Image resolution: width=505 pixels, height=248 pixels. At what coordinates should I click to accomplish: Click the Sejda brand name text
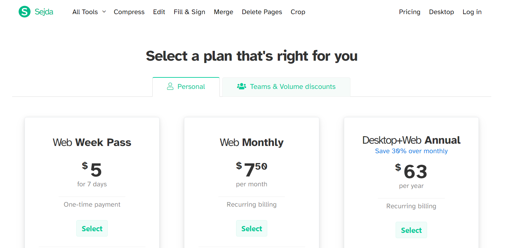coord(44,12)
